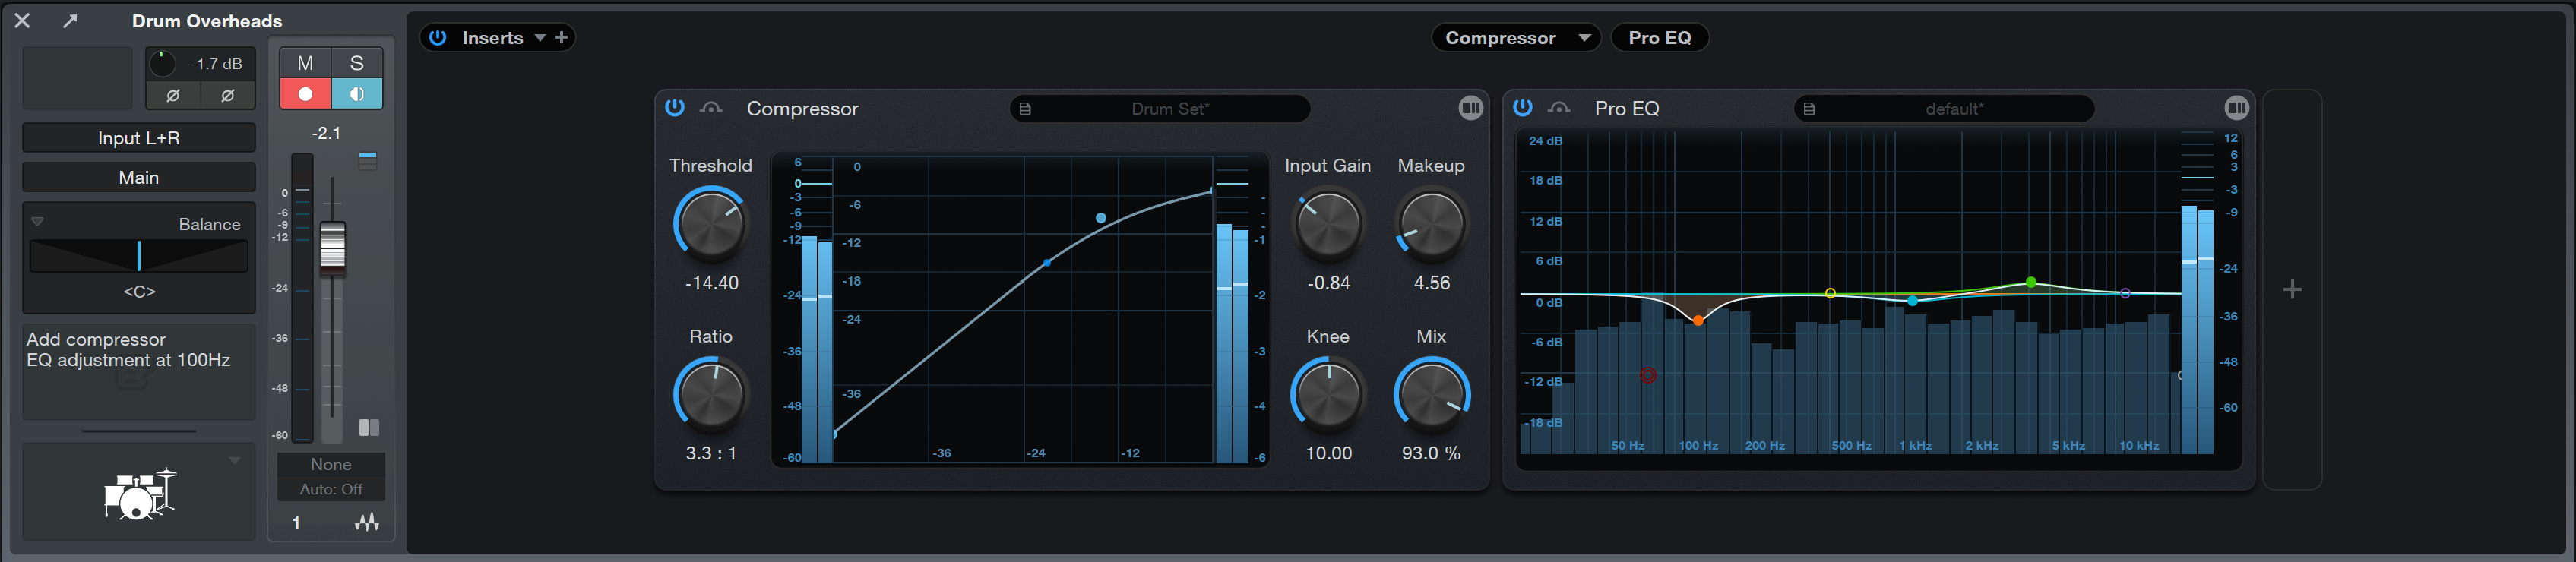Click the -0.84 input gain value
Image resolution: width=2576 pixels, height=562 pixels.
tap(1328, 283)
